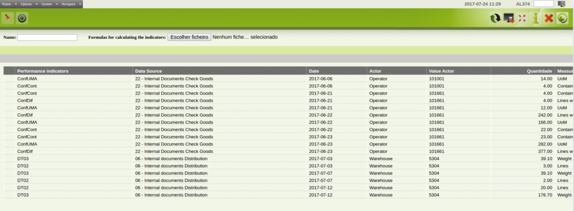The height and width of the screenshot is (211, 574).
Task: Click the Quantidade column header
Action: [x=539, y=71]
